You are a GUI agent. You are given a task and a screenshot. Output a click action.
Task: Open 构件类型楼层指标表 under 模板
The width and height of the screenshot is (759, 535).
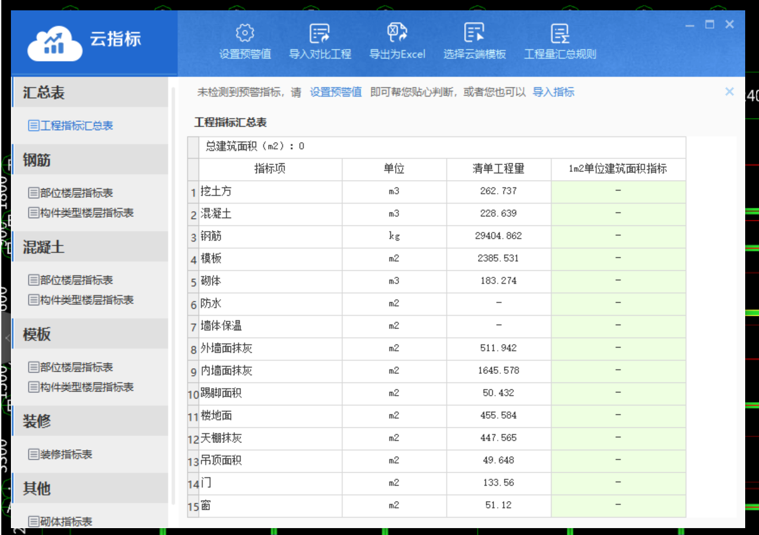(81, 387)
